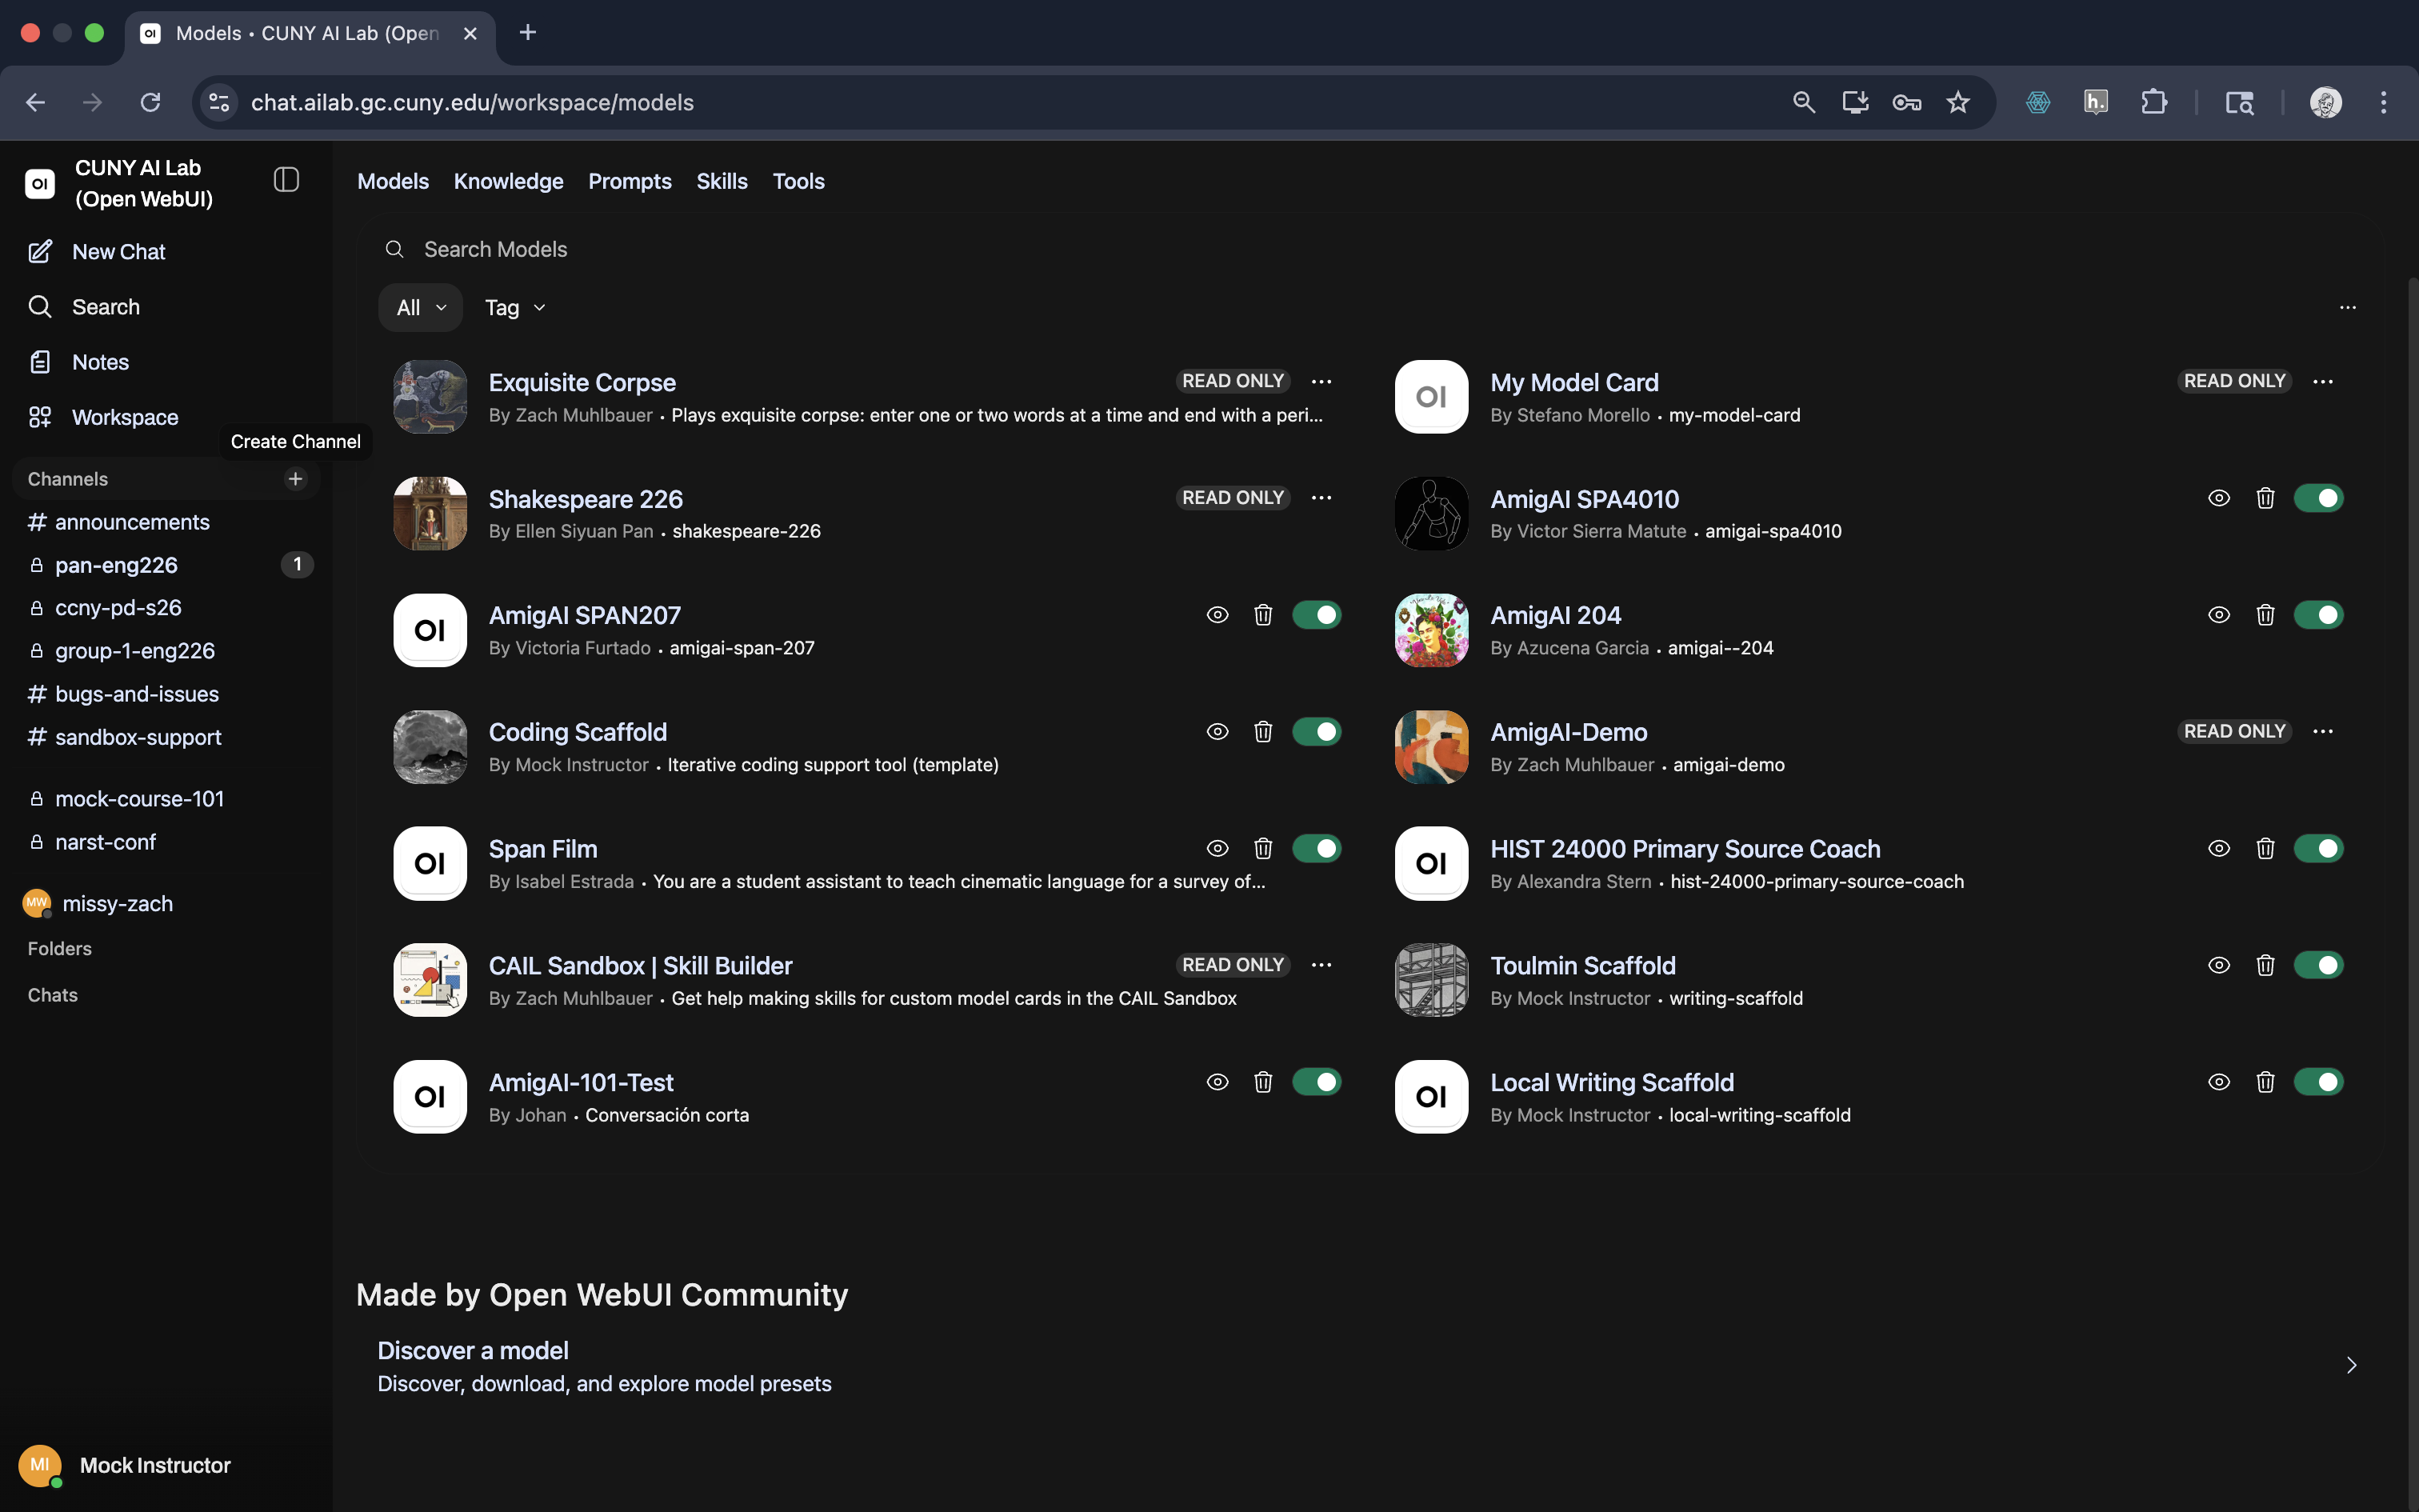Screen dimensions: 2419x1512
Task: Disable the Coding Scaffold model toggle
Action: click(1317, 732)
